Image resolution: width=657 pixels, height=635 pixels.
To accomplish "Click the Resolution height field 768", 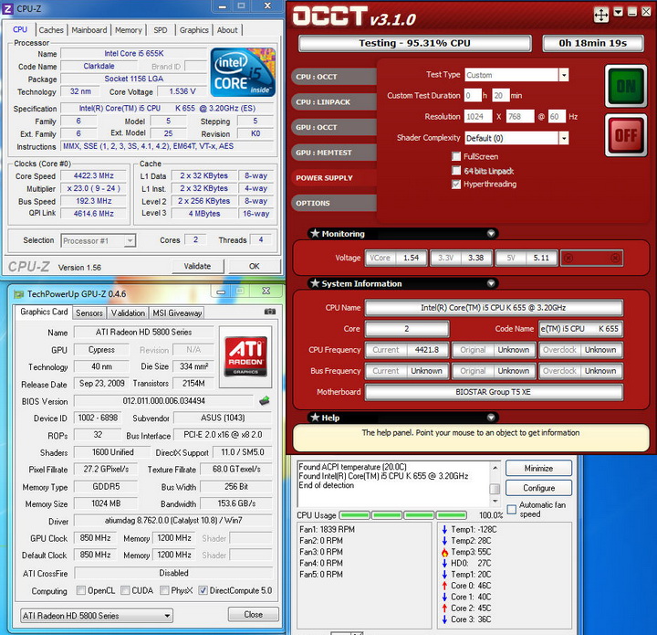I will (x=520, y=117).
